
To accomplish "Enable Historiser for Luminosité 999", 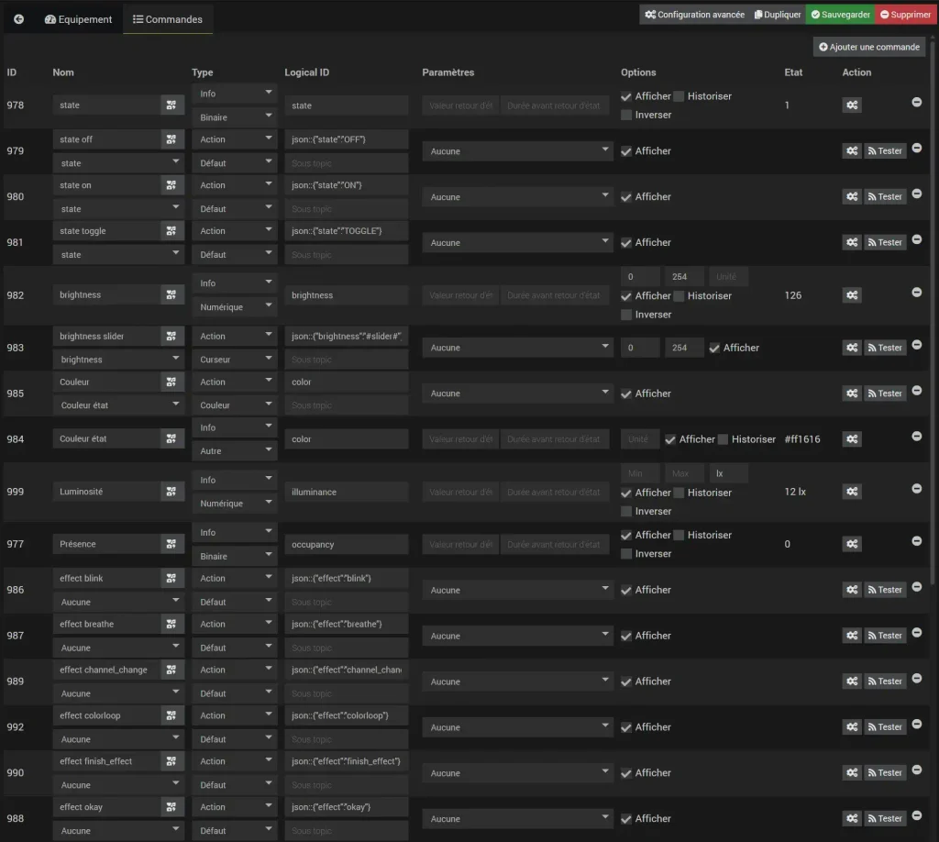I will click(679, 493).
